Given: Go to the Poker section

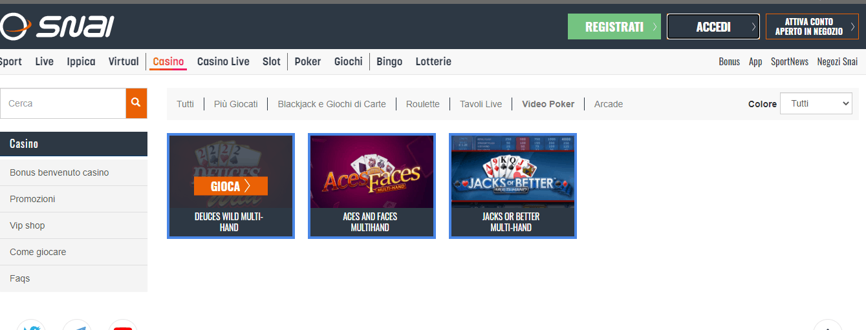Looking at the screenshot, I should pos(308,61).
